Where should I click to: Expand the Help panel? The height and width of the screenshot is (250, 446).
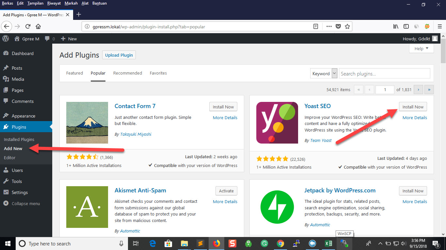click(421, 49)
